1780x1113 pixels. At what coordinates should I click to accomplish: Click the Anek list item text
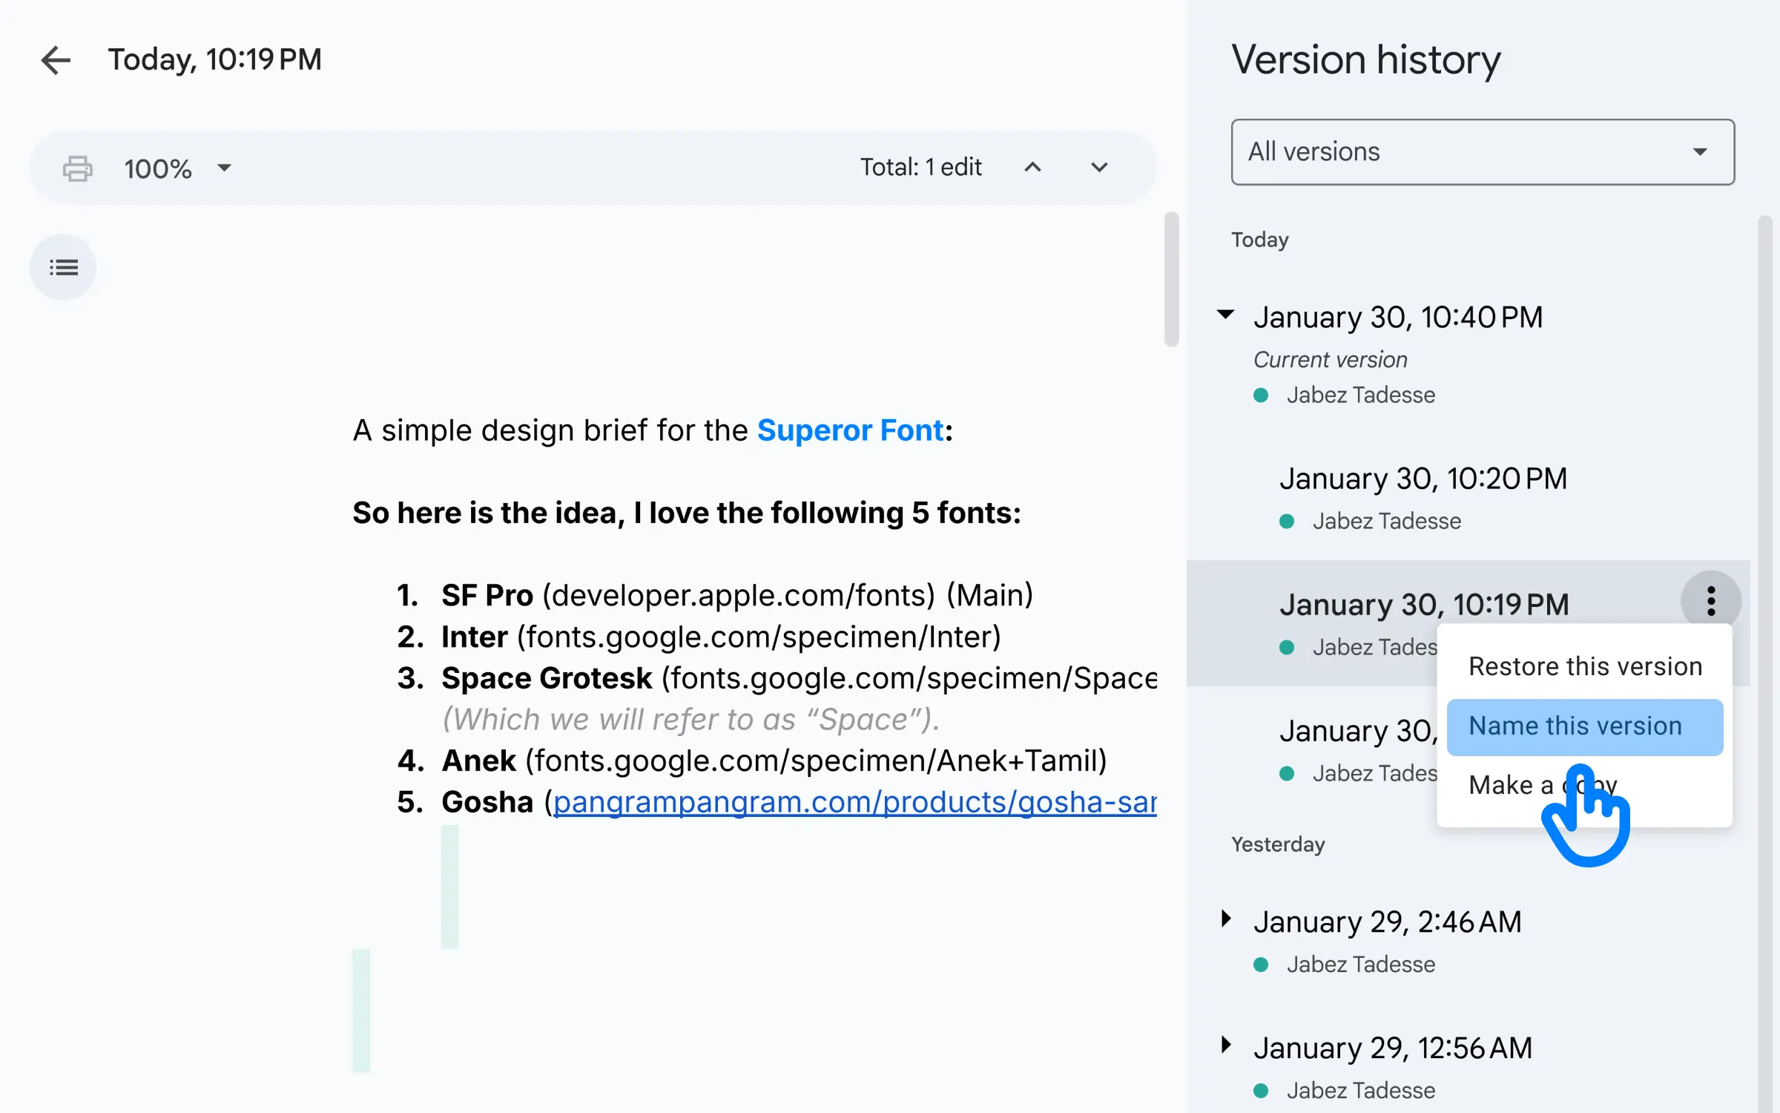point(774,761)
